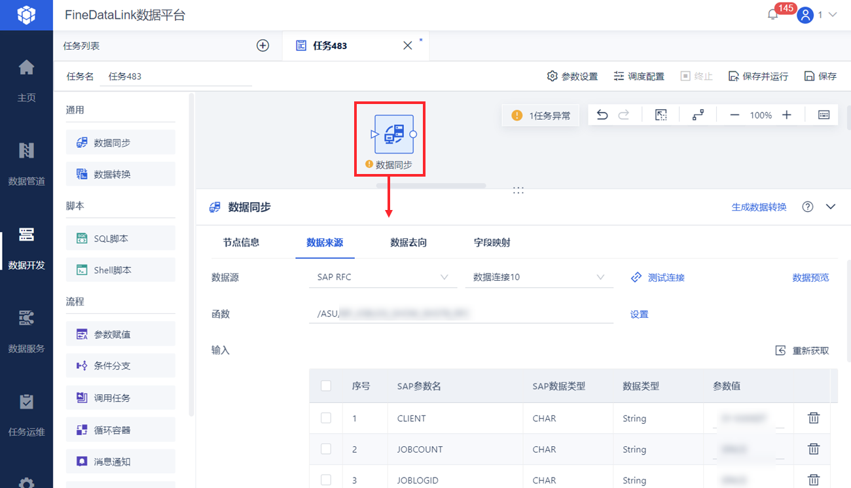Viewport: 851px width, 488px height.
Task: Open the 数据连接10 connection dropdown
Action: click(x=539, y=277)
